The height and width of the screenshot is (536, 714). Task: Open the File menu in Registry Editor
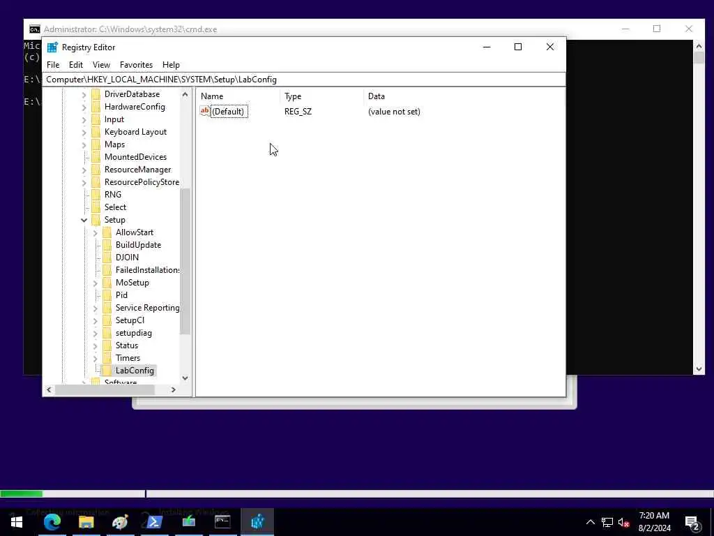53,65
